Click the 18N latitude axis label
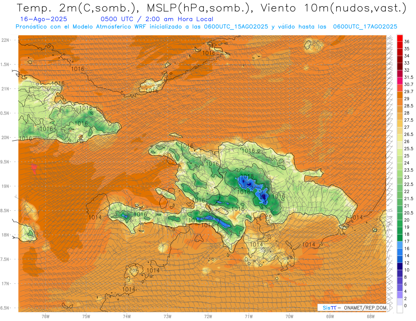 tap(5, 235)
